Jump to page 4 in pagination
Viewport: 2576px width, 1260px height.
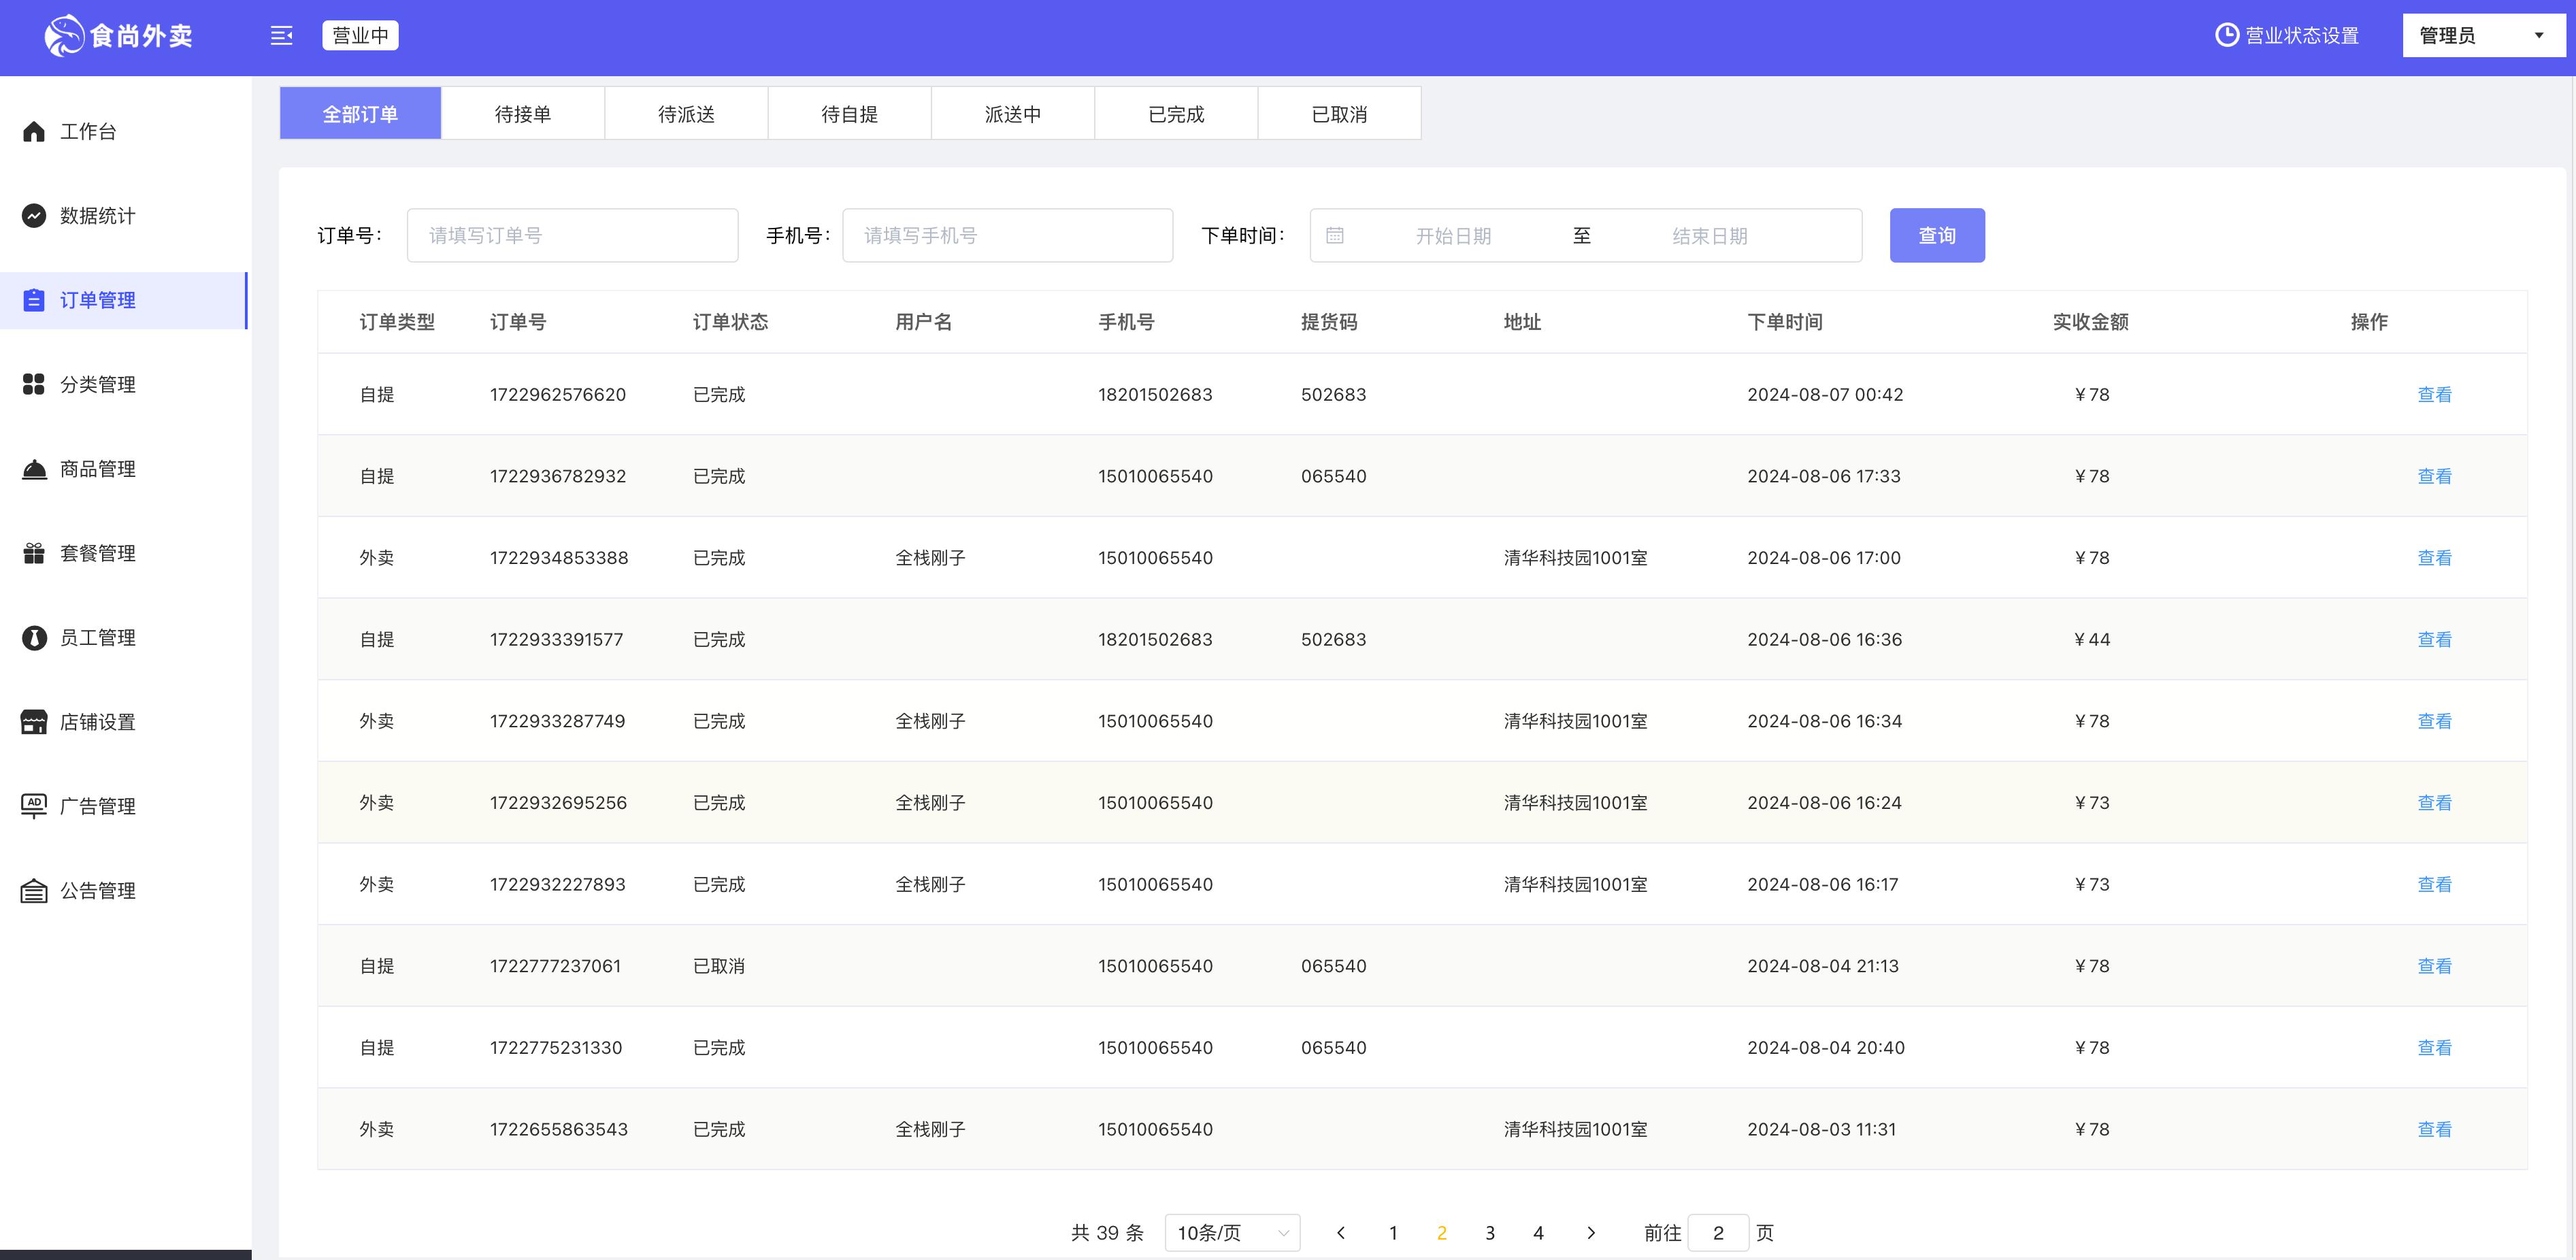pyautogui.click(x=1538, y=1232)
